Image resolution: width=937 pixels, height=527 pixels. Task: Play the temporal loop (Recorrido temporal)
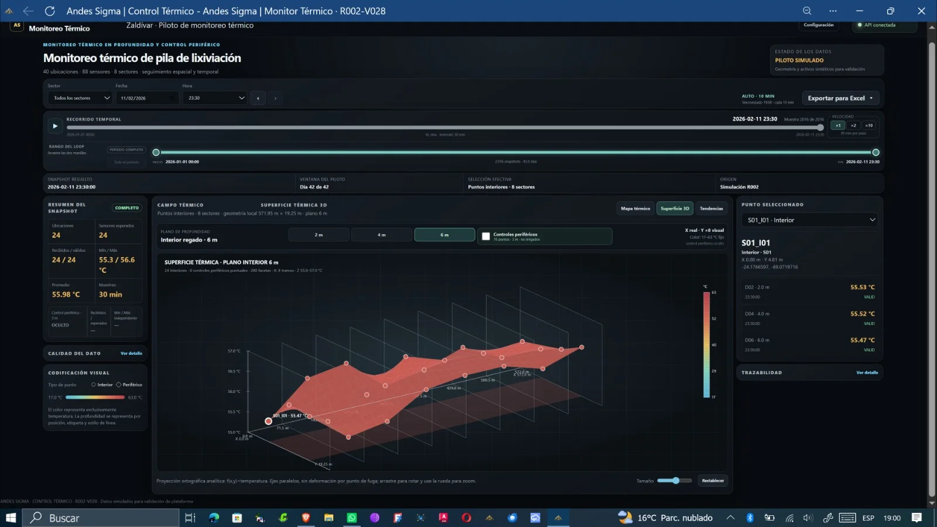click(x=55, y=126)
